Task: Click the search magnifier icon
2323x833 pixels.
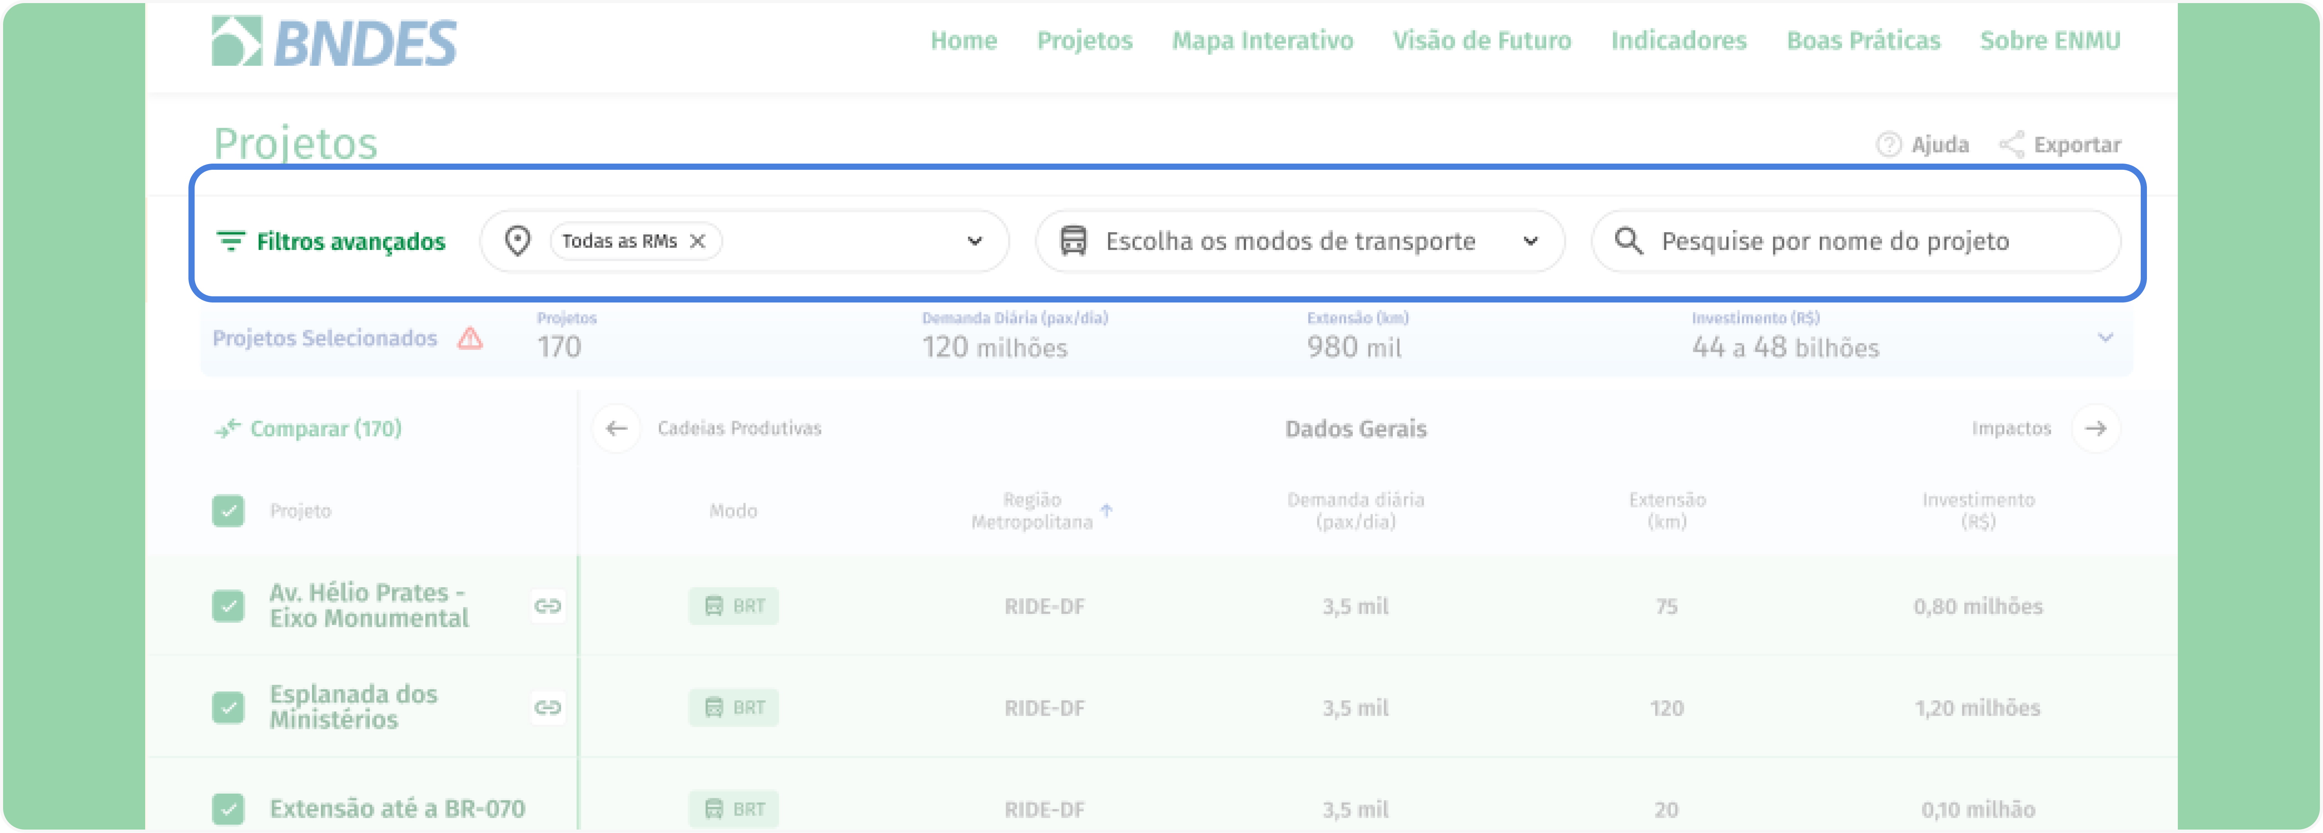Action: pos(1629,241)
